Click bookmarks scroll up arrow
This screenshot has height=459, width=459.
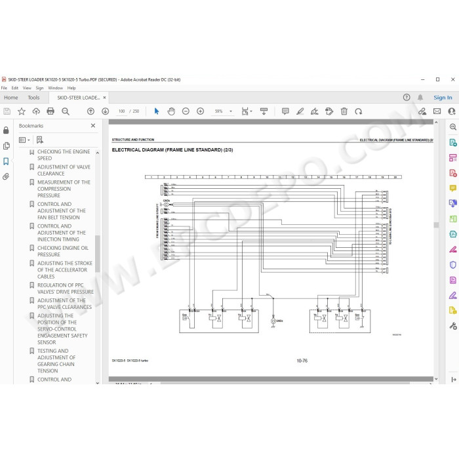click(x=98, y=153)
